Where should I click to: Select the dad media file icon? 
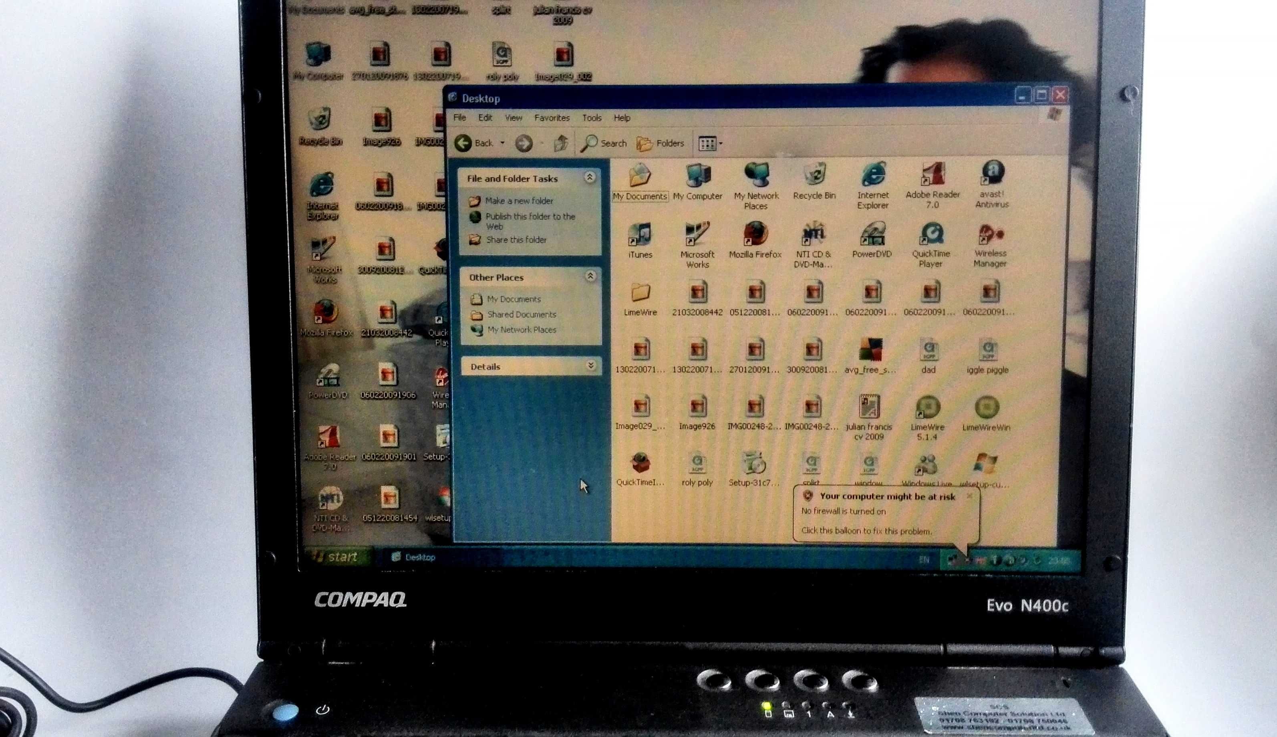[x=928, y=356]
